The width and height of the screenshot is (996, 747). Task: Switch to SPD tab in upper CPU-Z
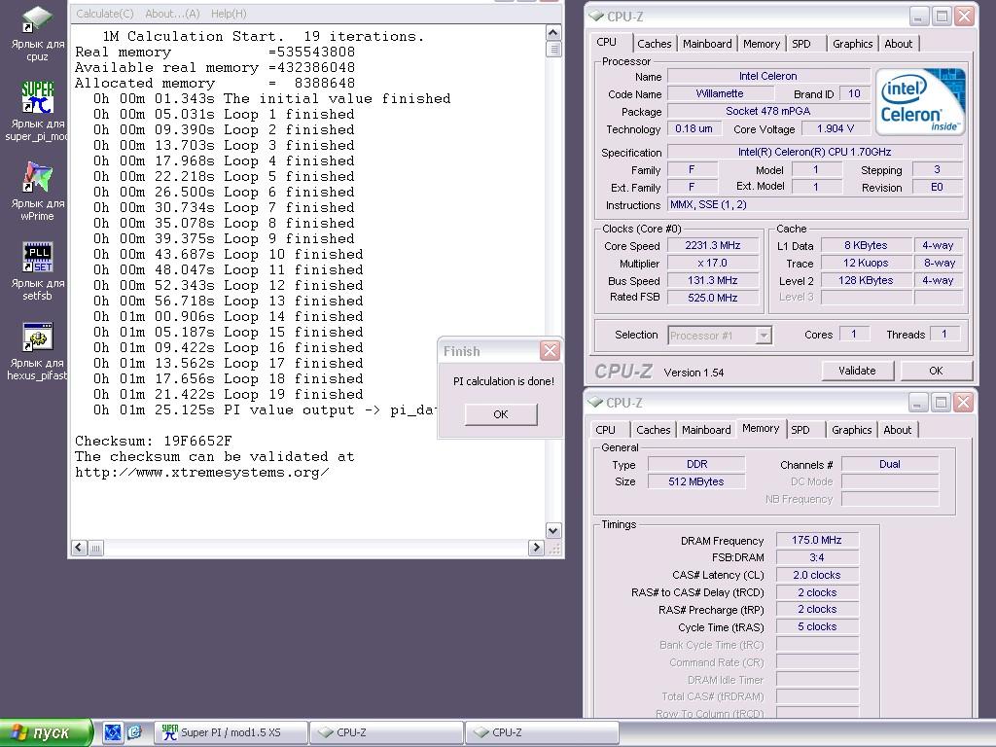point(801,44)
